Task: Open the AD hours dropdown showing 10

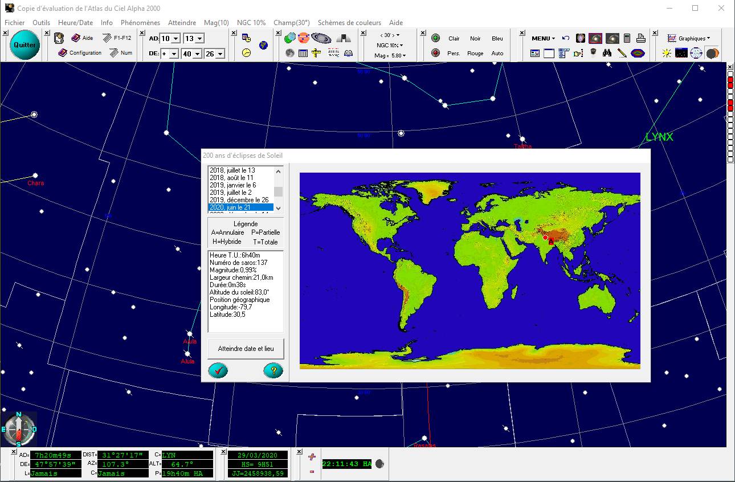Action: (x=175, y=39)
